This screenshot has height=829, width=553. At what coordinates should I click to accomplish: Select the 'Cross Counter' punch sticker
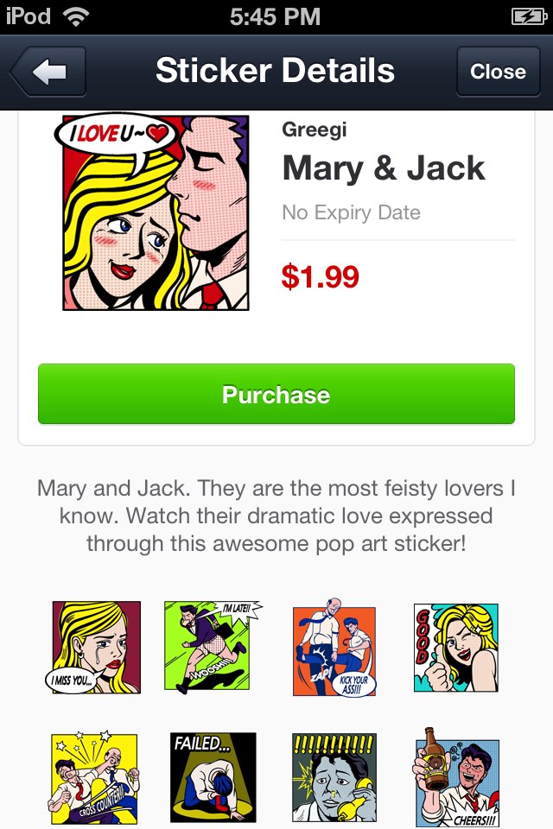(94, 778)
